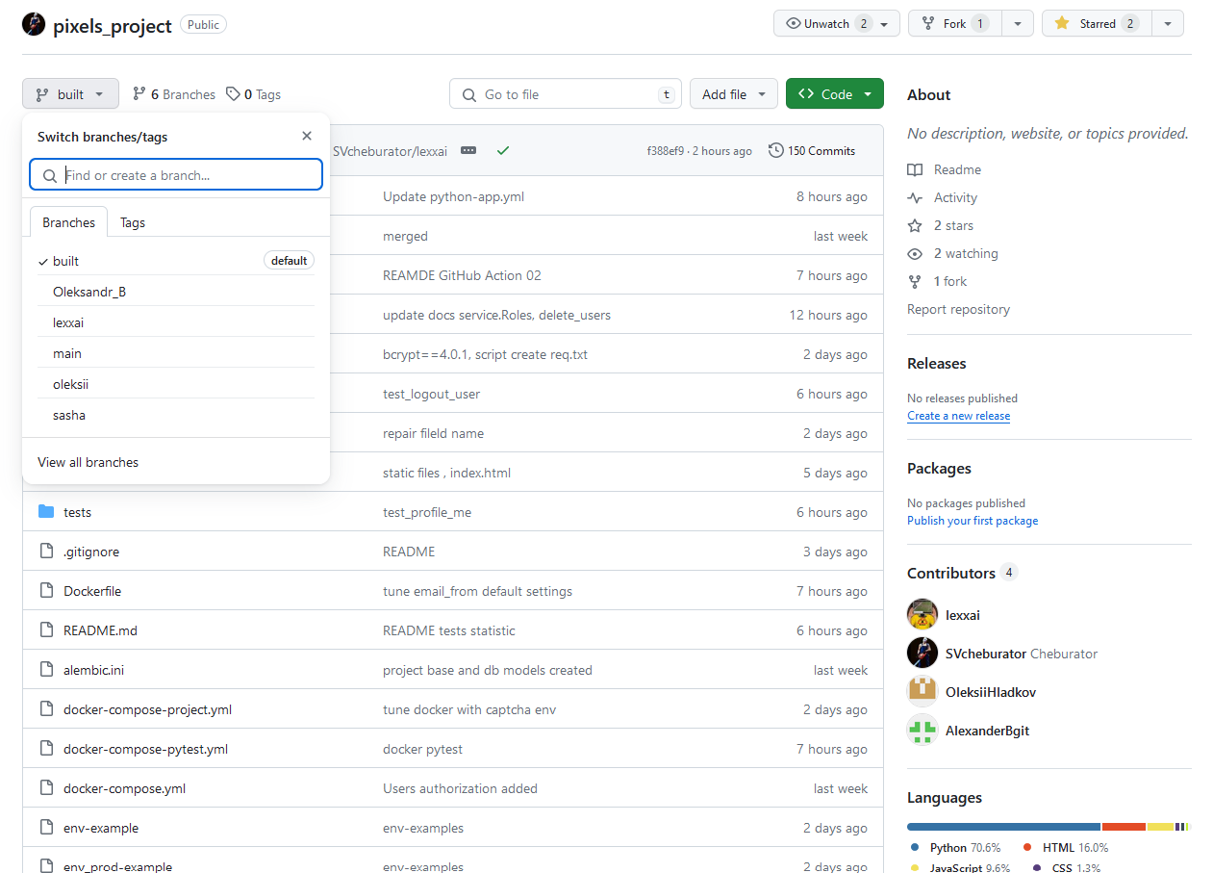Click lexxai contributor avatar
Screen dimensions: 1213x873
click(922, 614)
